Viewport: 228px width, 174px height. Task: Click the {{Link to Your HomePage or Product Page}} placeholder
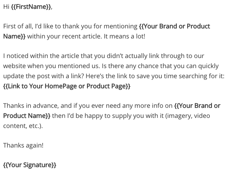coord(67,86)
